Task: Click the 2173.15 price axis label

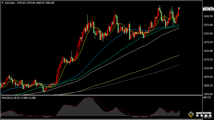Action: pyautogui.click(x=208, y=60)
